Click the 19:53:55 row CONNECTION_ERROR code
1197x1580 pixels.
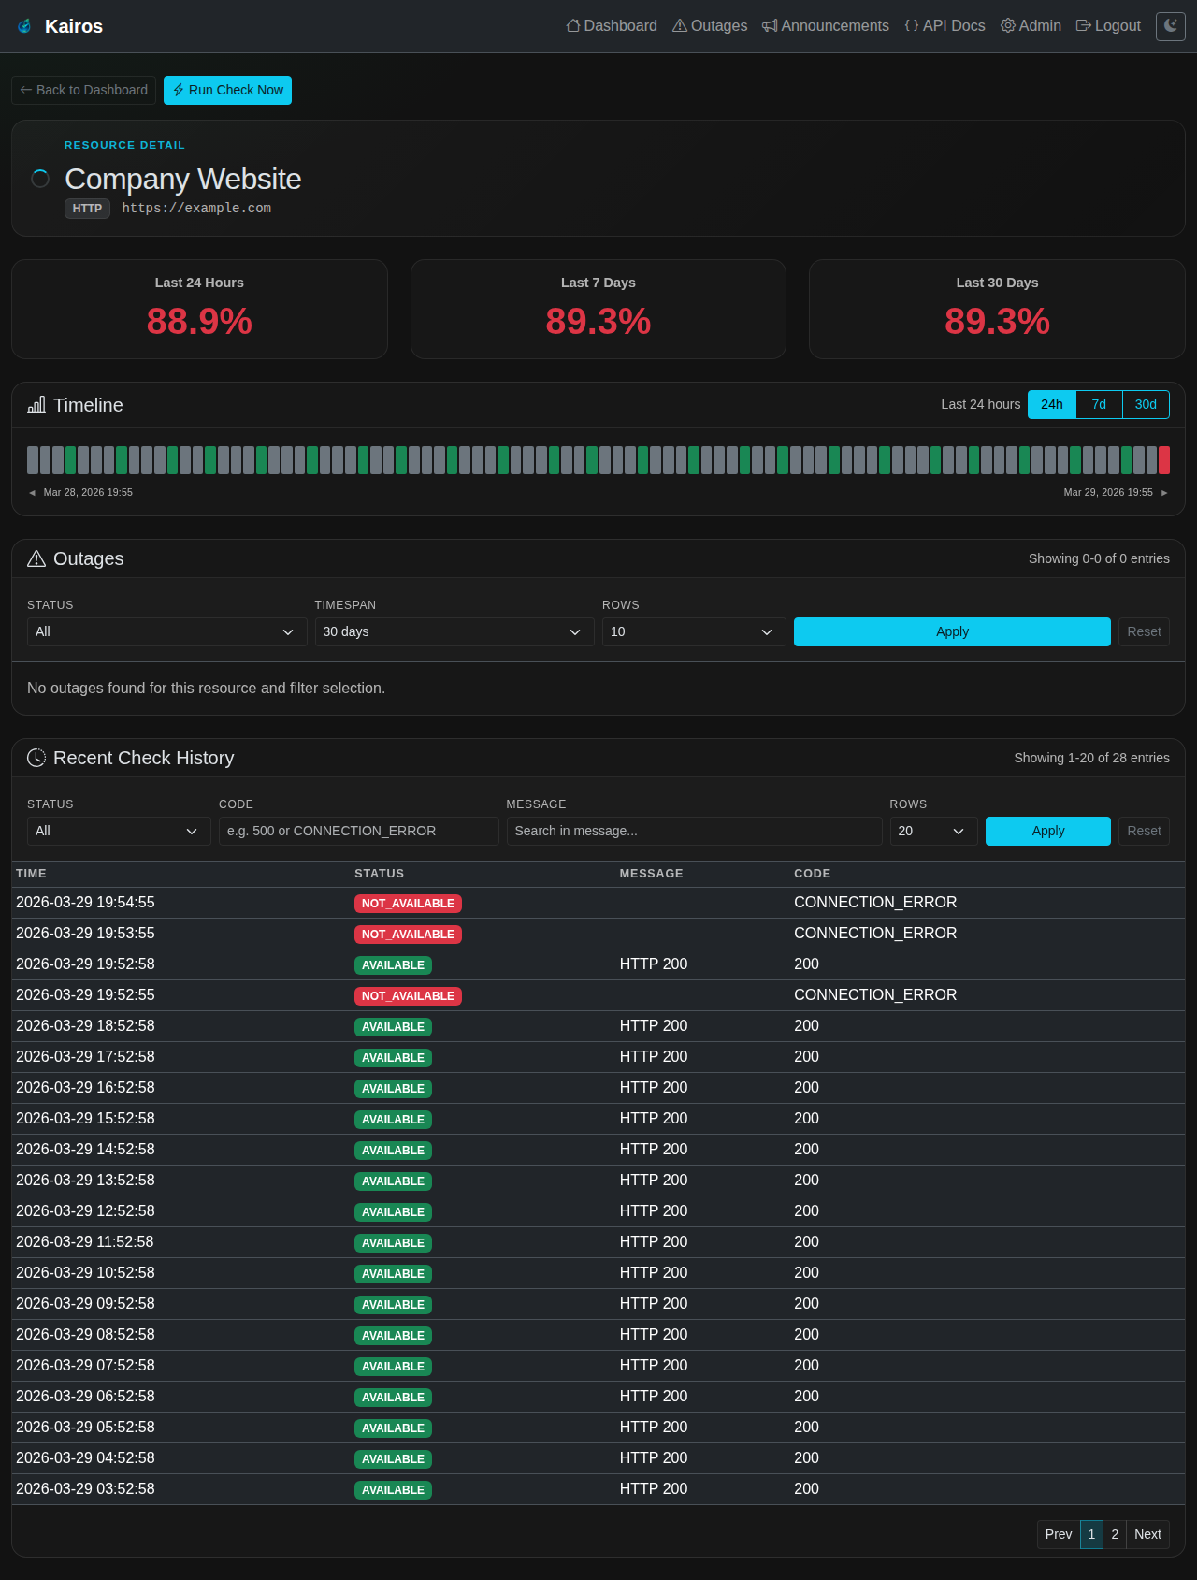tap(875, 934)
